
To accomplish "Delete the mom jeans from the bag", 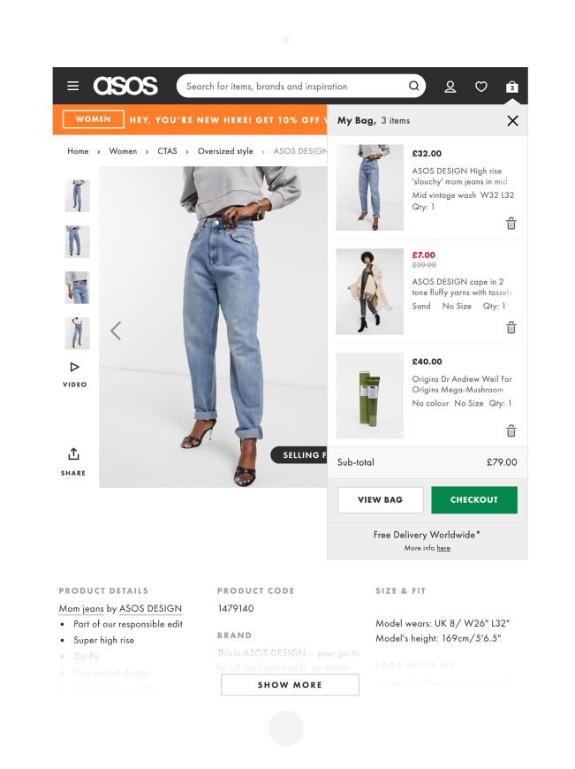I will tap(511, 224).
